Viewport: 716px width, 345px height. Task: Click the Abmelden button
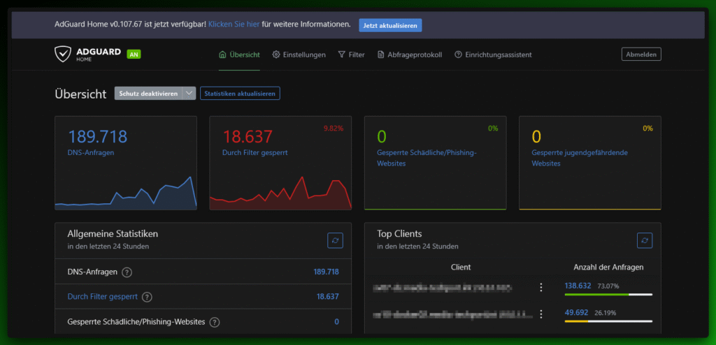(x=641, y=54)
